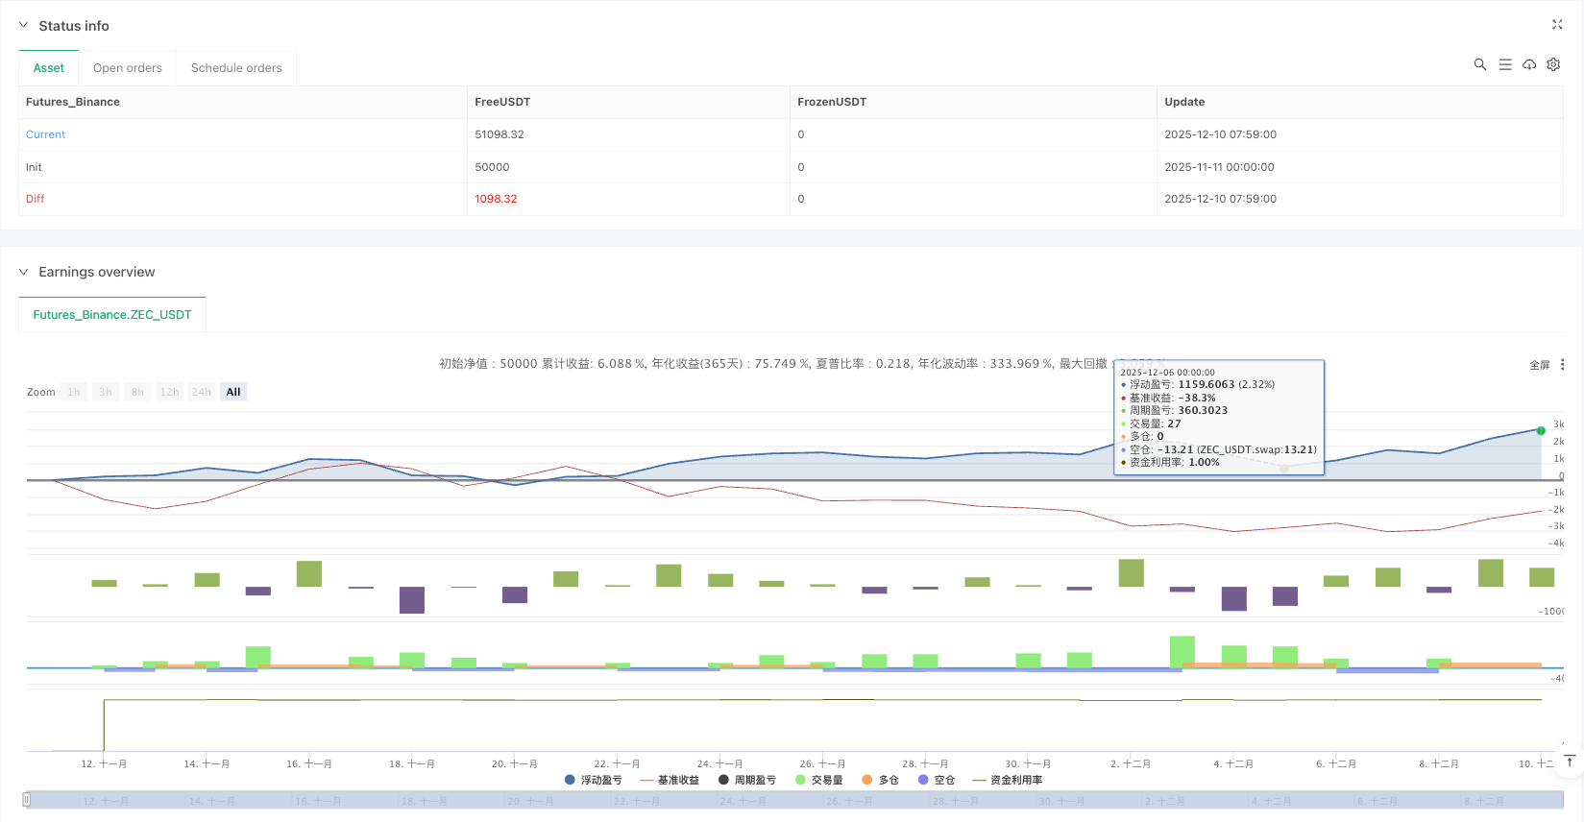1584x822 pixels.
Task: Click the collapse arrows icon at top right
Action: pos(1556,25)
